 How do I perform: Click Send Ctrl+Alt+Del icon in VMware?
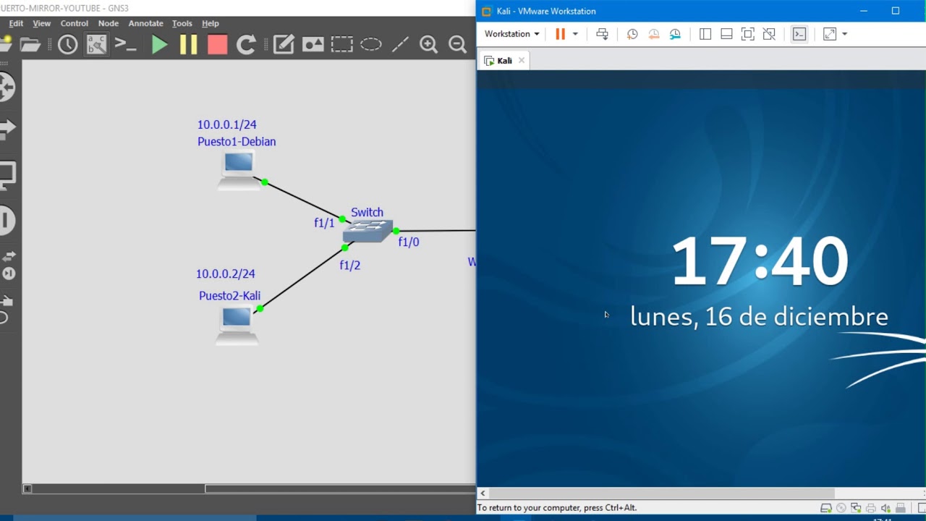click(x=602, y=34)
